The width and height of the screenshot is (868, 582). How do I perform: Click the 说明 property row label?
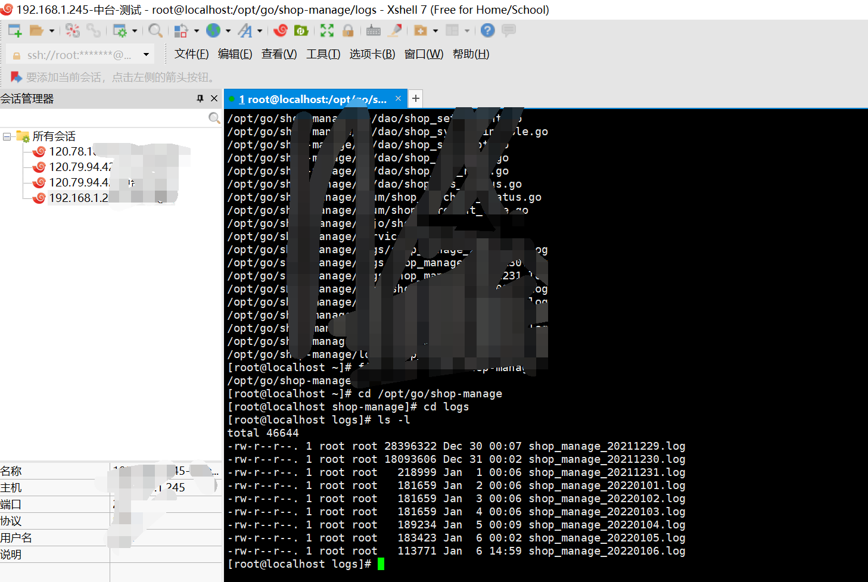click(11, 555)
